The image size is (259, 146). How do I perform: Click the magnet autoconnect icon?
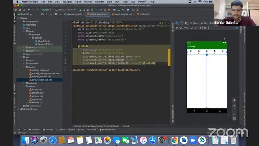click(180, 28)
